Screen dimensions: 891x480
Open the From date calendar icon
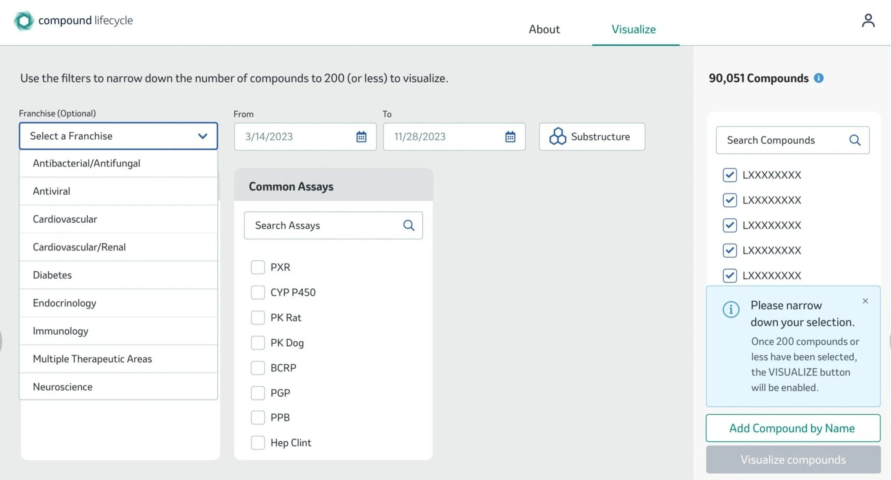[361, 137]
